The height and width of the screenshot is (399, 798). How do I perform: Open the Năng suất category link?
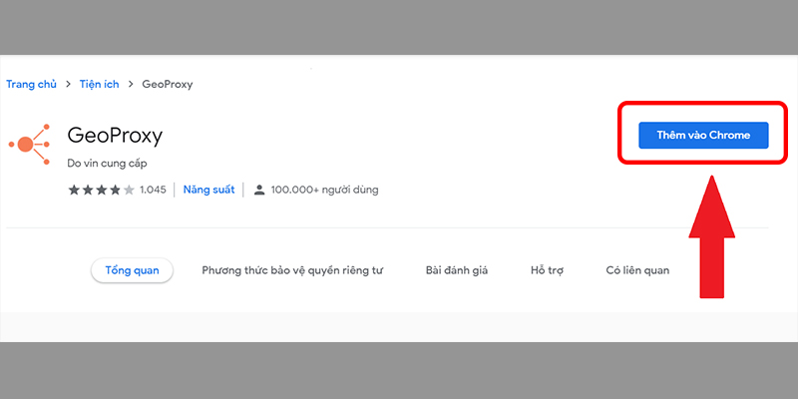[209, 190]
